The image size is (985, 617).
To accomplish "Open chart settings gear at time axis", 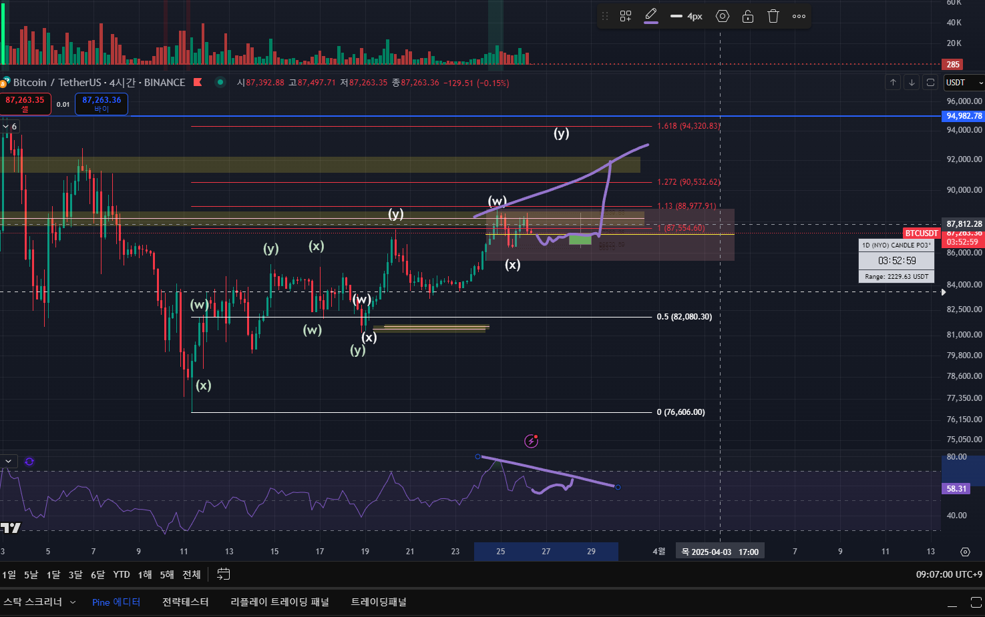I will pos(965,552).
